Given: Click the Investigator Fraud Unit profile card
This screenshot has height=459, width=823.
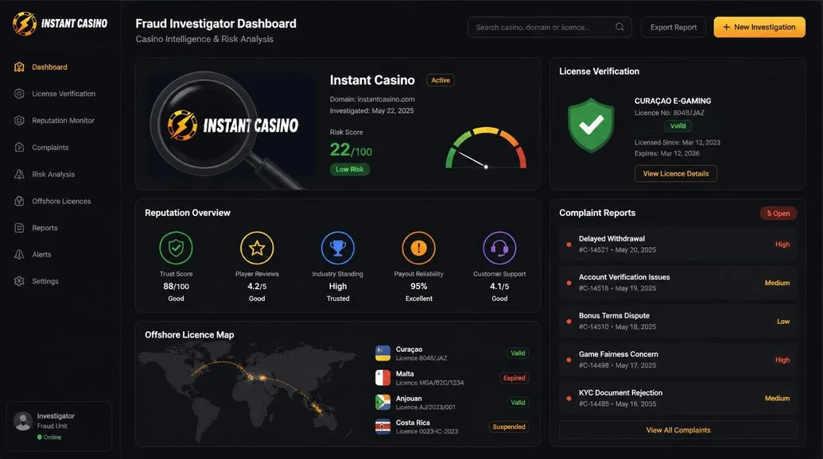Looking at the screenshot, I should [x=59, y=426].
